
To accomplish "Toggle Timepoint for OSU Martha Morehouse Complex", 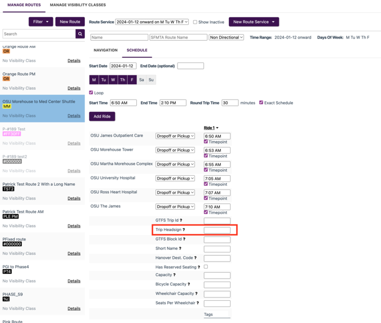I will (206, 170).
